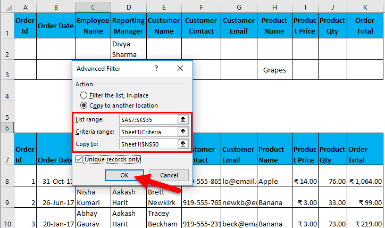Click the Brett Newkirk customer cell
Screen dimensions: 385x228
click(x=164, y=197)
